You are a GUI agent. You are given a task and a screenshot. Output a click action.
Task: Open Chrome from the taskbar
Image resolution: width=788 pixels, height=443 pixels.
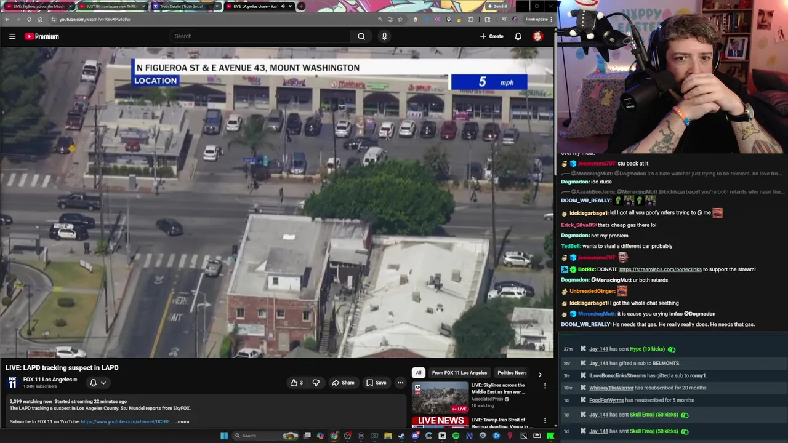(x=333, y=436)
